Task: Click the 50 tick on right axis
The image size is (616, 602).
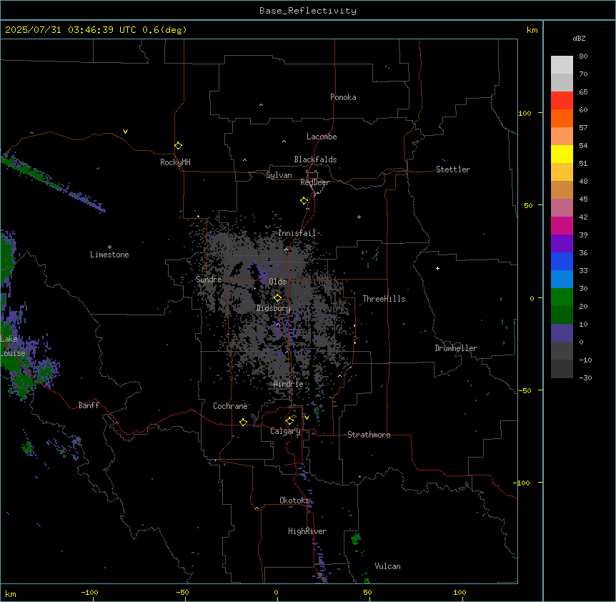Action: coord(528,205)
